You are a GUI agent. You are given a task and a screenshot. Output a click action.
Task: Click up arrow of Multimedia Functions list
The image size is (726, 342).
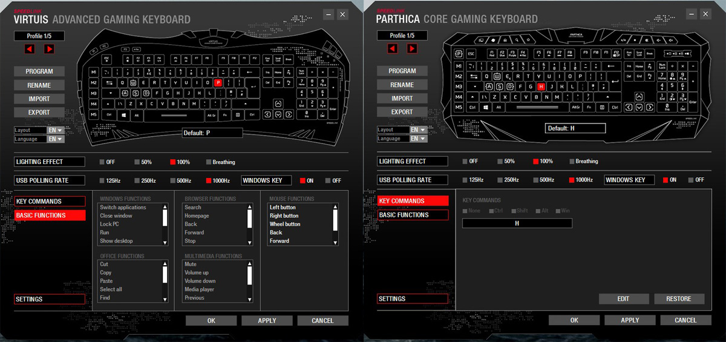pos(250,264)
